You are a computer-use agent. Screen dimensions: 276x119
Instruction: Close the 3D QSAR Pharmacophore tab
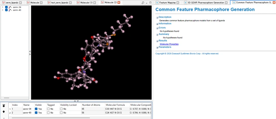click(226, 3)
